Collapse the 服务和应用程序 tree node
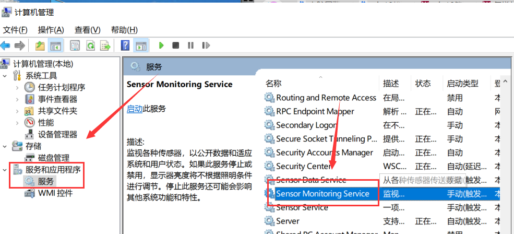 coord(5,169)
